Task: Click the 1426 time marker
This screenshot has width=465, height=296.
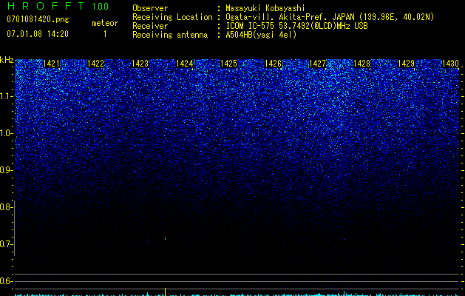Action: [273, 64]
